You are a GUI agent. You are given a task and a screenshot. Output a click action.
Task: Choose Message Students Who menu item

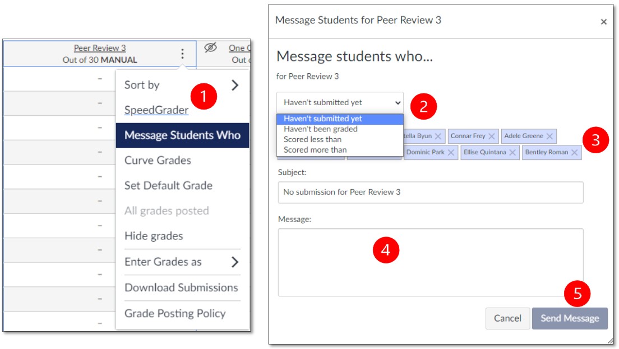pyautogui.click(x=182, y=135)
